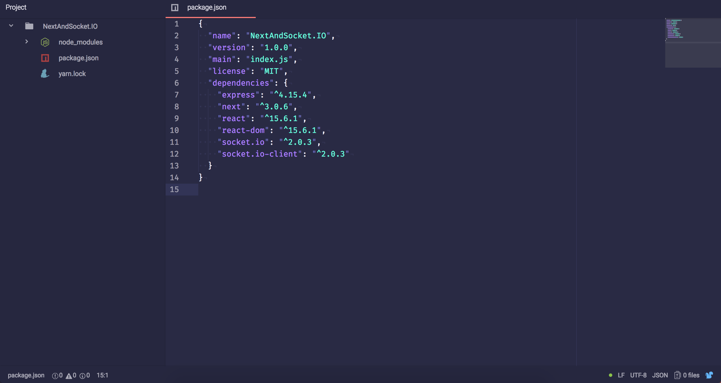This screenshot has height=383, width=721.
Task: Click the "socket.io-client" dependency key
Action: click(x=260, y=154)
